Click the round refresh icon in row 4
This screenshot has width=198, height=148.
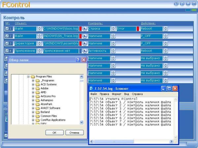(84, 51)
